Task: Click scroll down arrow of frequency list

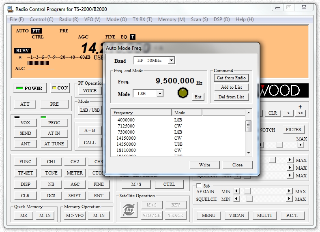Action: click(248, 153)
